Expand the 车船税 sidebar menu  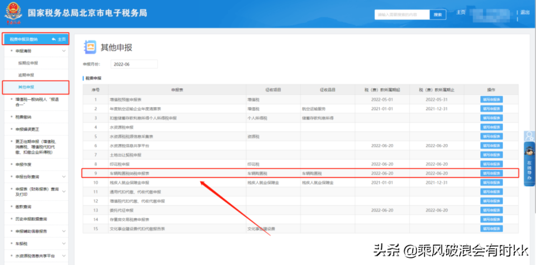[64, 244]
